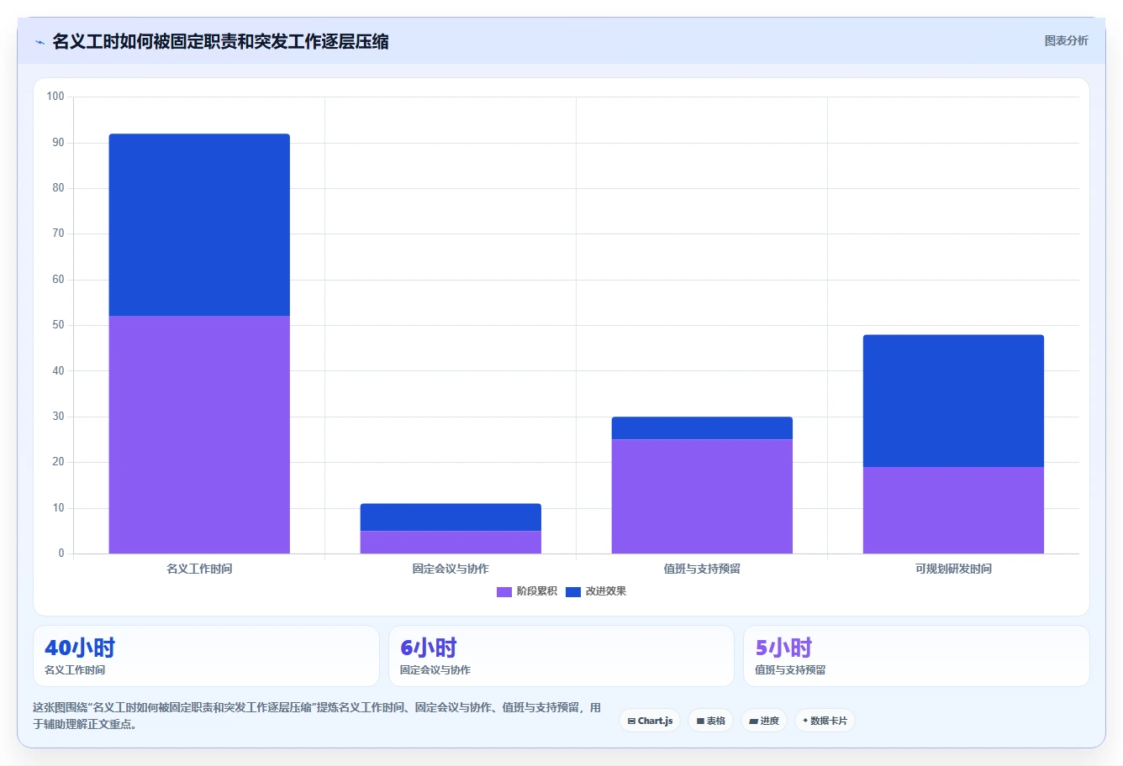Click the 进度 tag chip
The height and width of the screenshot is (766, 1123).
(764, 721)
